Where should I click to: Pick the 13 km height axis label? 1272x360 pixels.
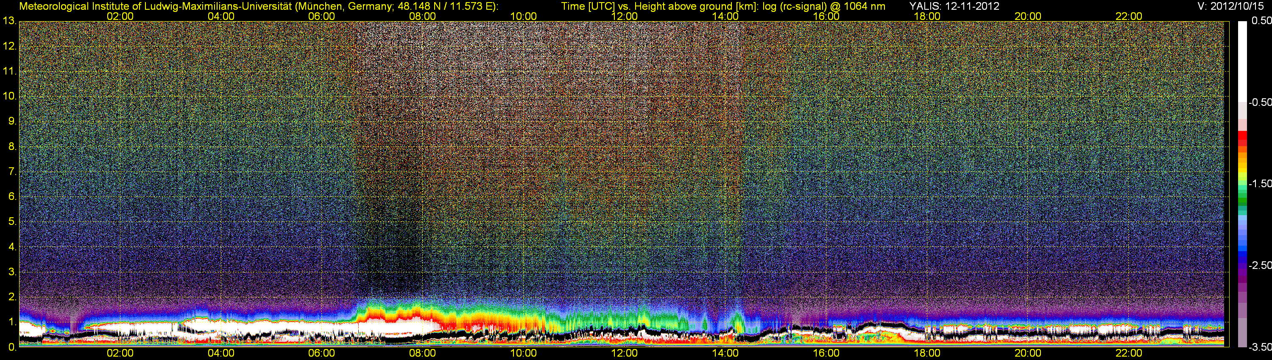9,21
